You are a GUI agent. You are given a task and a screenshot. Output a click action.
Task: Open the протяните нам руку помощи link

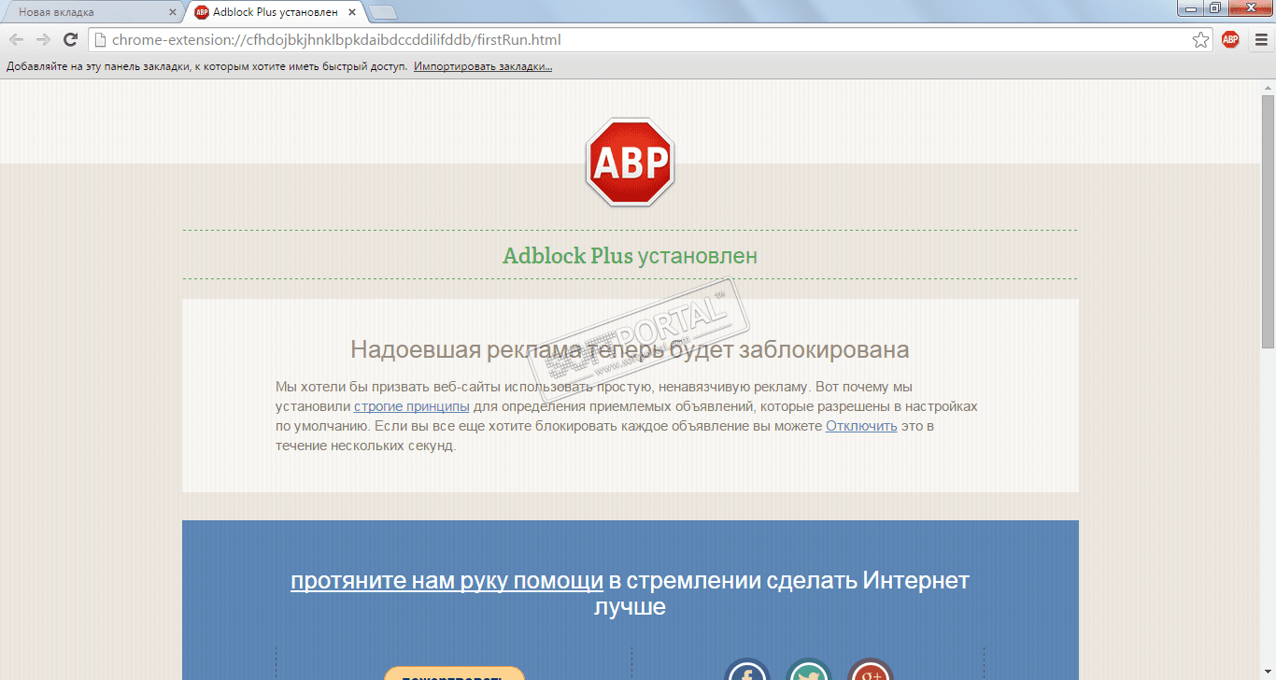[x=447, y=581]
